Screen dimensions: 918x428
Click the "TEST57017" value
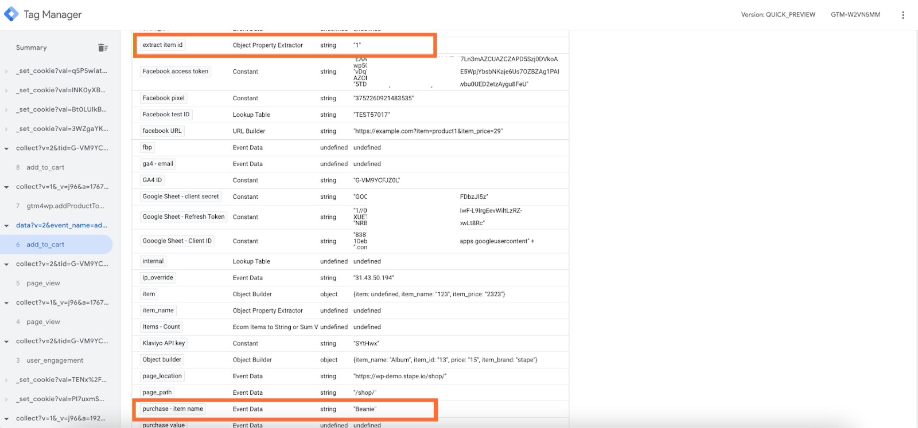pyautogui.click(x=372, y=115)
